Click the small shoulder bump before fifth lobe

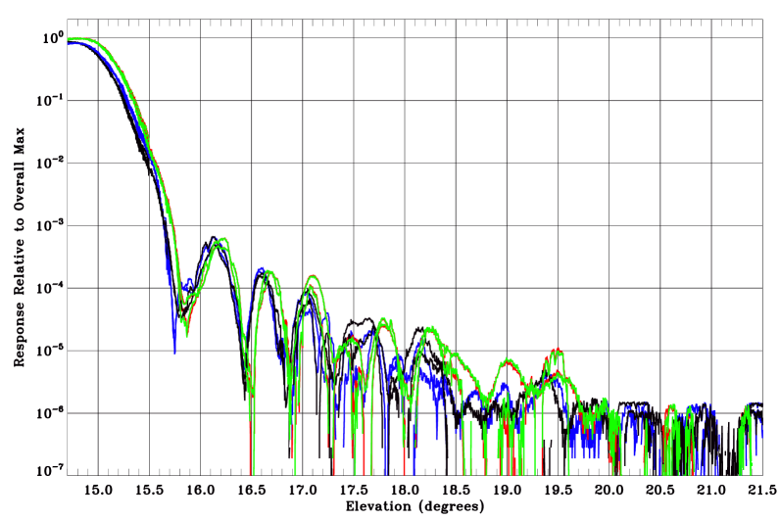[x=350, y=343]
